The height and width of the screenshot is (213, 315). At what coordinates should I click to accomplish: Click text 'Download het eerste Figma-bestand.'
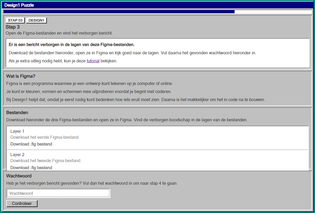click(x=45, y=137)
